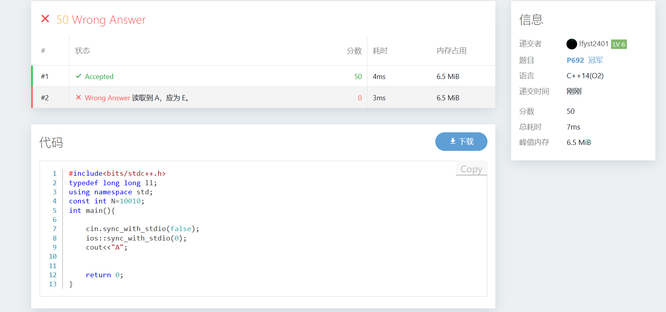Click the line number 13 in the code gutter
This screenshot has width=666, height=312.
point(53,284)
